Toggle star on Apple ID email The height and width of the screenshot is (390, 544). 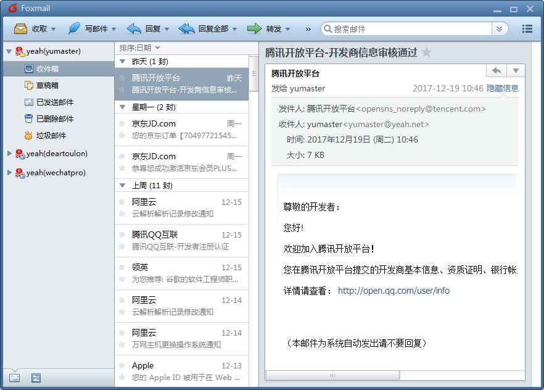pyautogui.click(x=122, y=378)
